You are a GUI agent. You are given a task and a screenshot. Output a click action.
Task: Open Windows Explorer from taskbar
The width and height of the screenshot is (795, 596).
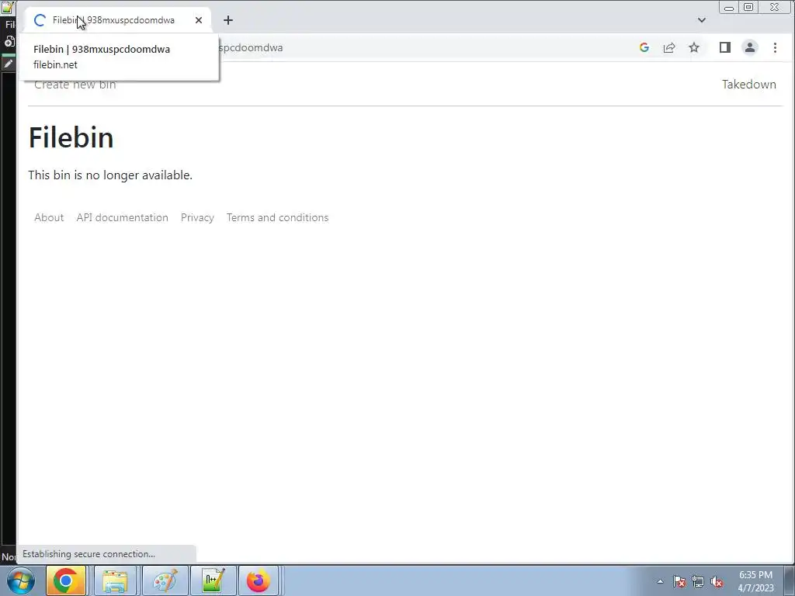115,580
